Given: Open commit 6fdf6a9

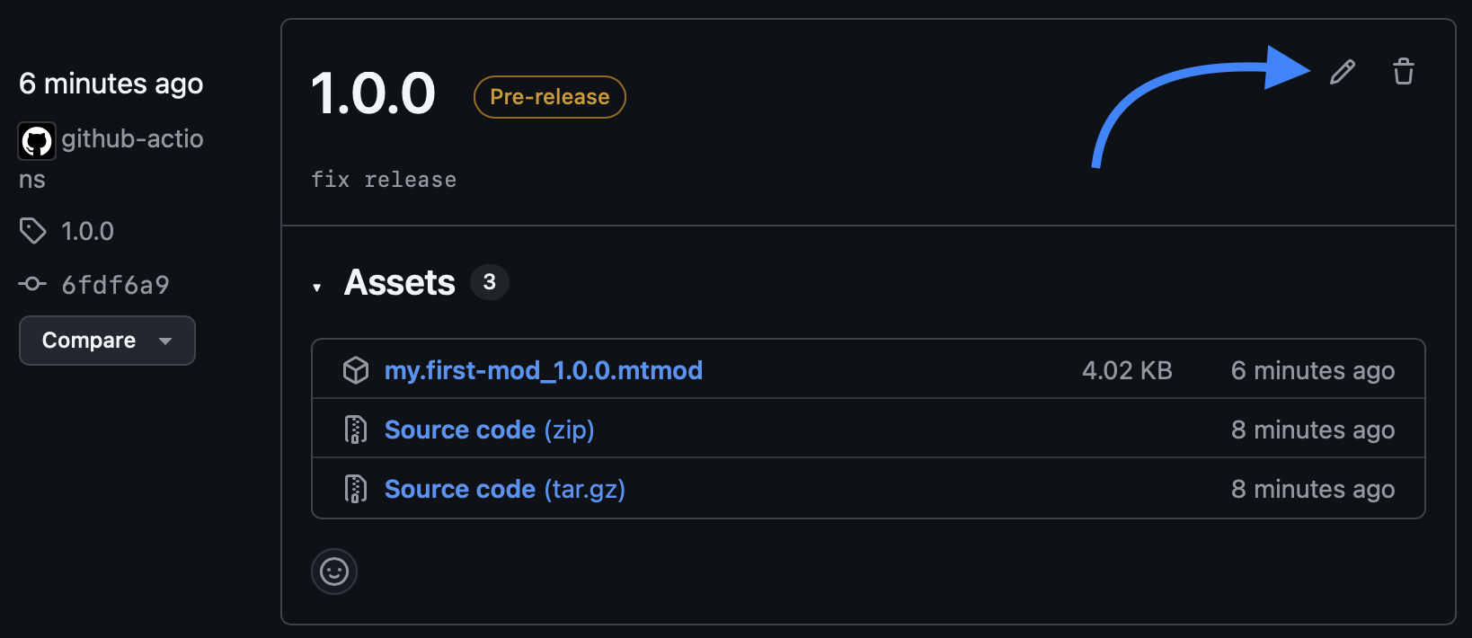Looking at the screenshot, I should point(115,284).
